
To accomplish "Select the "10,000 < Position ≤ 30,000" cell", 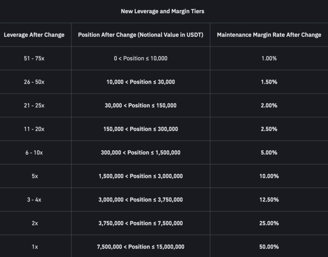I will [x=141, y=82].
